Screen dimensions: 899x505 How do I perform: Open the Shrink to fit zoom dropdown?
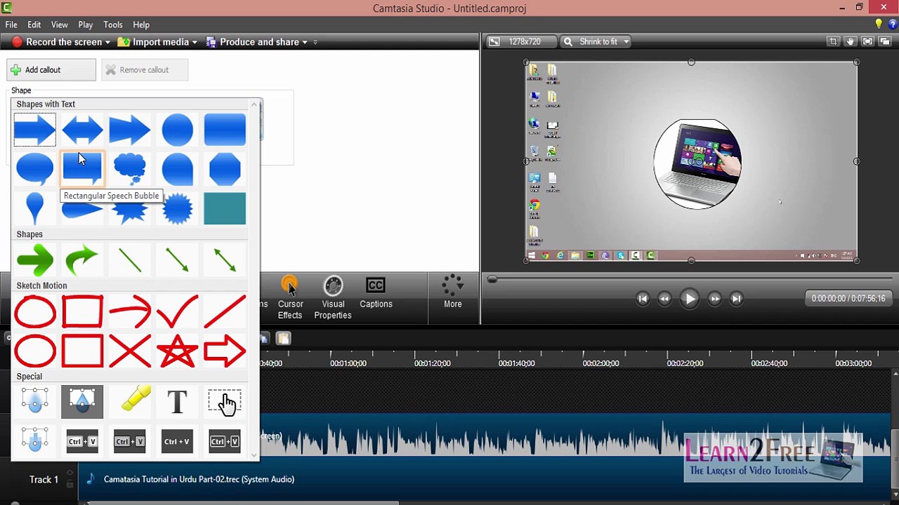(596, 41)
